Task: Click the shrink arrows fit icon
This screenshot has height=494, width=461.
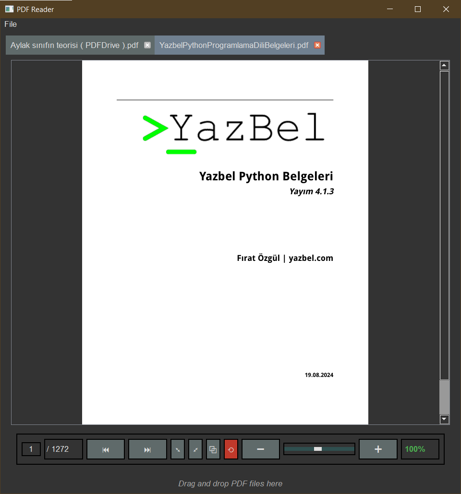Action: pos(178,449)
